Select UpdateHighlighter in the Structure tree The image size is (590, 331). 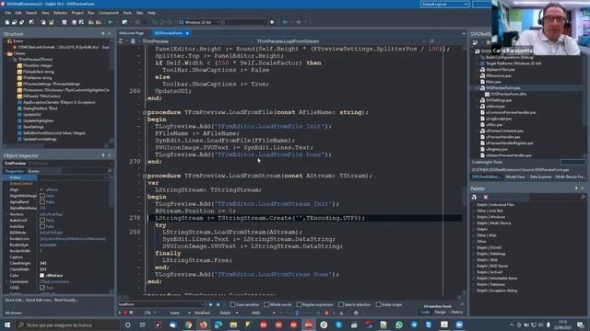[x=38, y=120]
